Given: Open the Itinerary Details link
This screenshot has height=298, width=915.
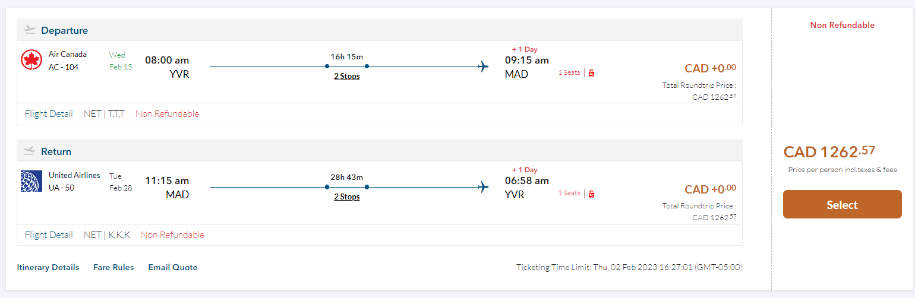Looking at the screenshot, I should point(48,267).
